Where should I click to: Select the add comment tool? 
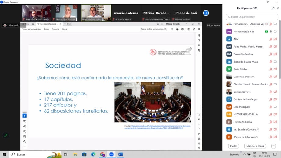click(x=25, y=121)
